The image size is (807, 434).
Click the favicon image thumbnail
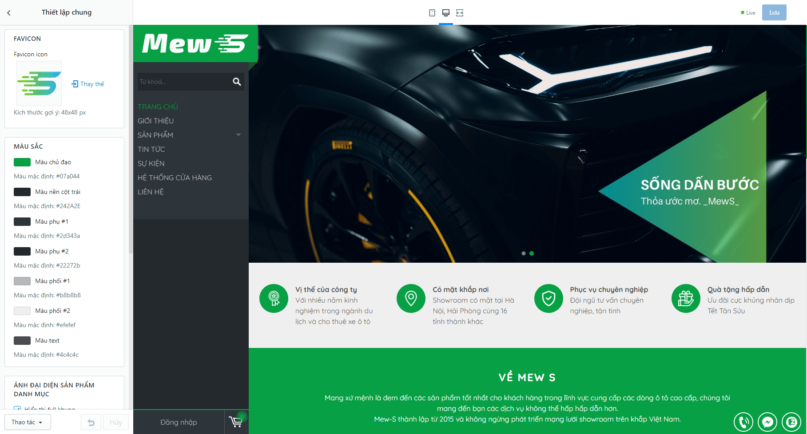pos(39,83)
